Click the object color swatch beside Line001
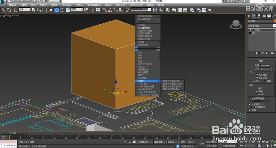 tap(274, 21)
